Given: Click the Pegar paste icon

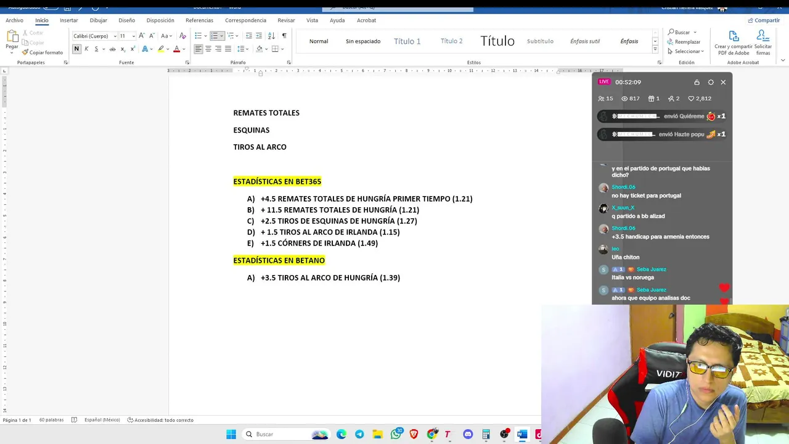Looking at the screenshot, I should click(x=12, y=36).
